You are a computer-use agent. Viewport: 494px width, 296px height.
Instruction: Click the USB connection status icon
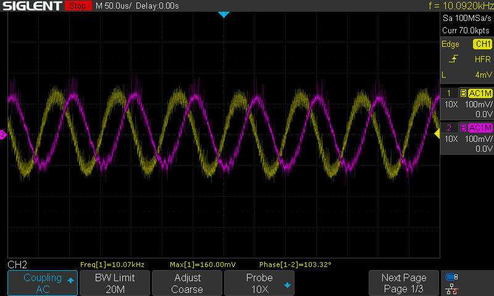point(451,277)
